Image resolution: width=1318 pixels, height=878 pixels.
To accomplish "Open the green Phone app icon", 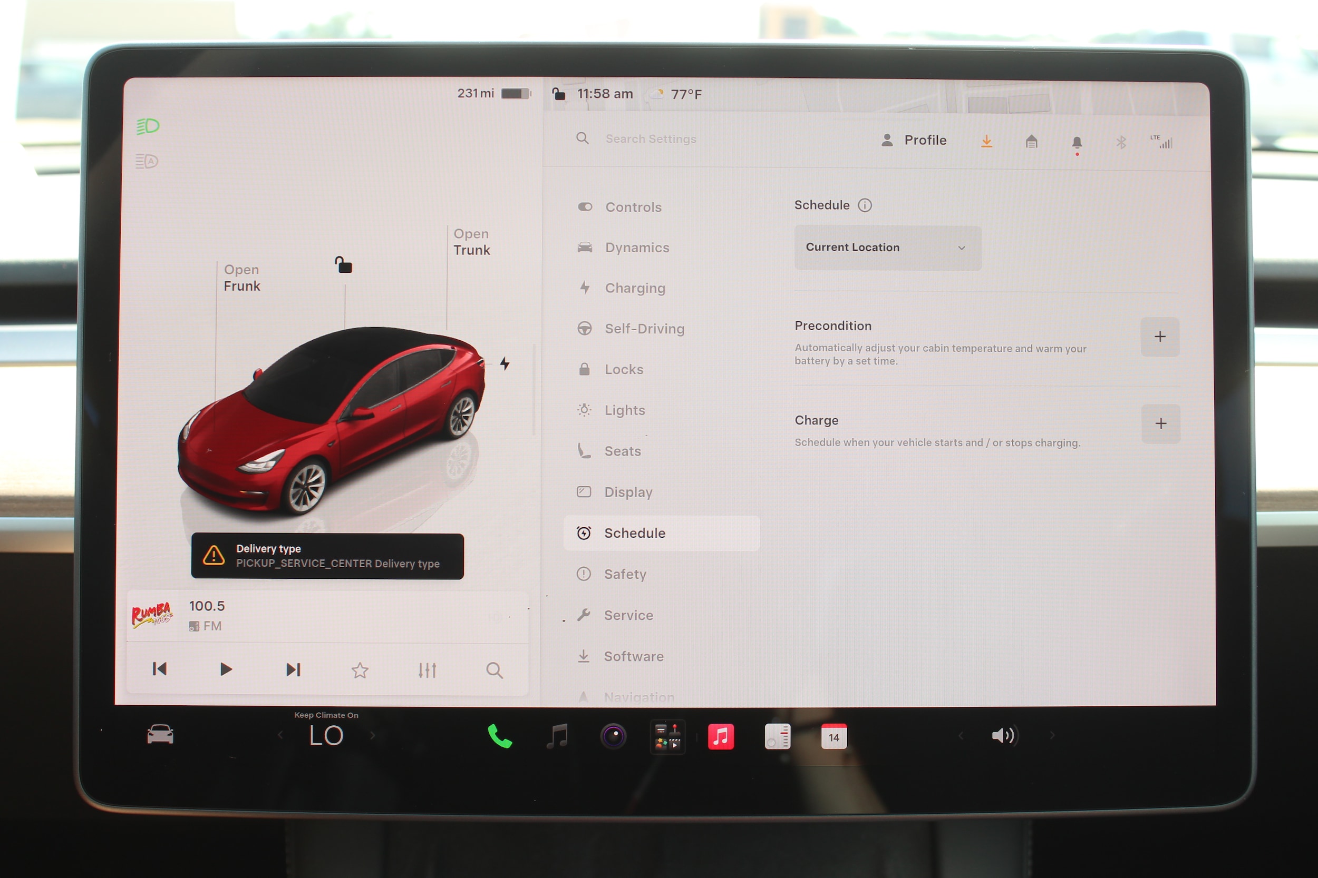I will [499, 736].
